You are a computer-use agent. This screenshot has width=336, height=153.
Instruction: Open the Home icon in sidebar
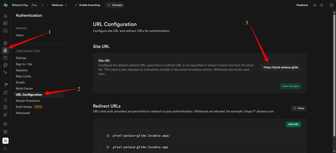click(x=5, y=16)
